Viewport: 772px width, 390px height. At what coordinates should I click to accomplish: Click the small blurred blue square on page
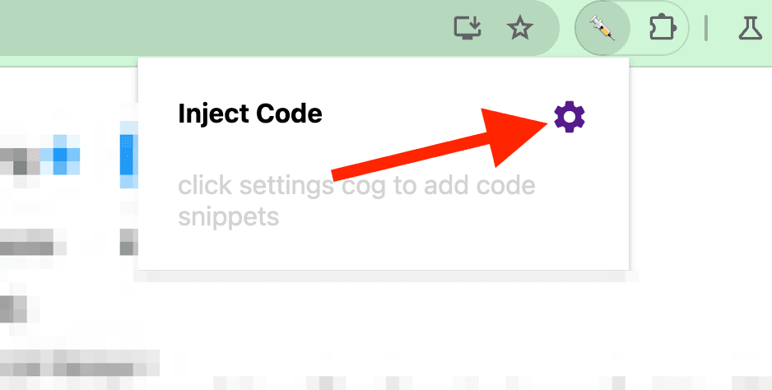tap(59, 156)
